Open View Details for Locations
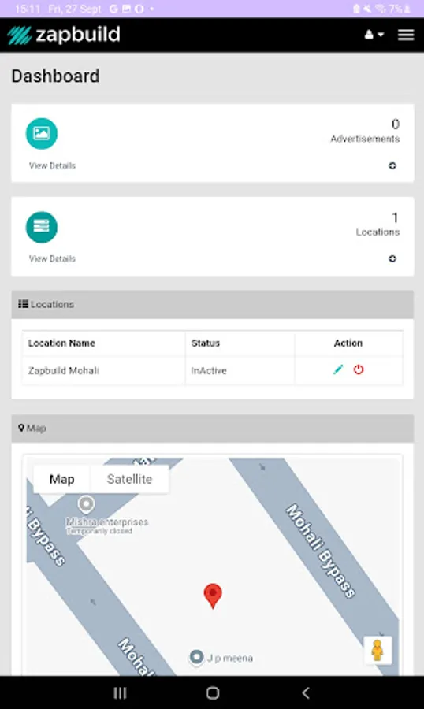This screenshot has width=424, height=709. tap(52, 258)
